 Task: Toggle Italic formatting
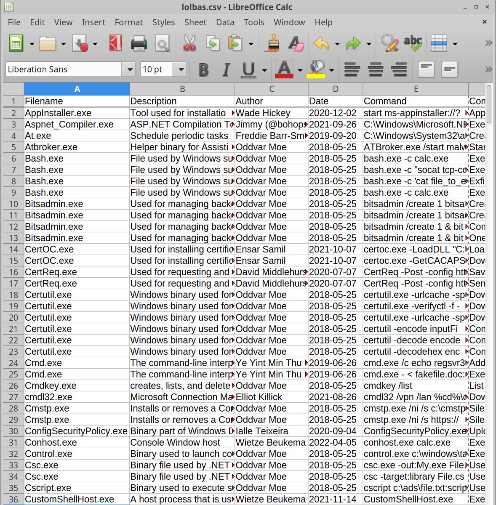[226, 69]
